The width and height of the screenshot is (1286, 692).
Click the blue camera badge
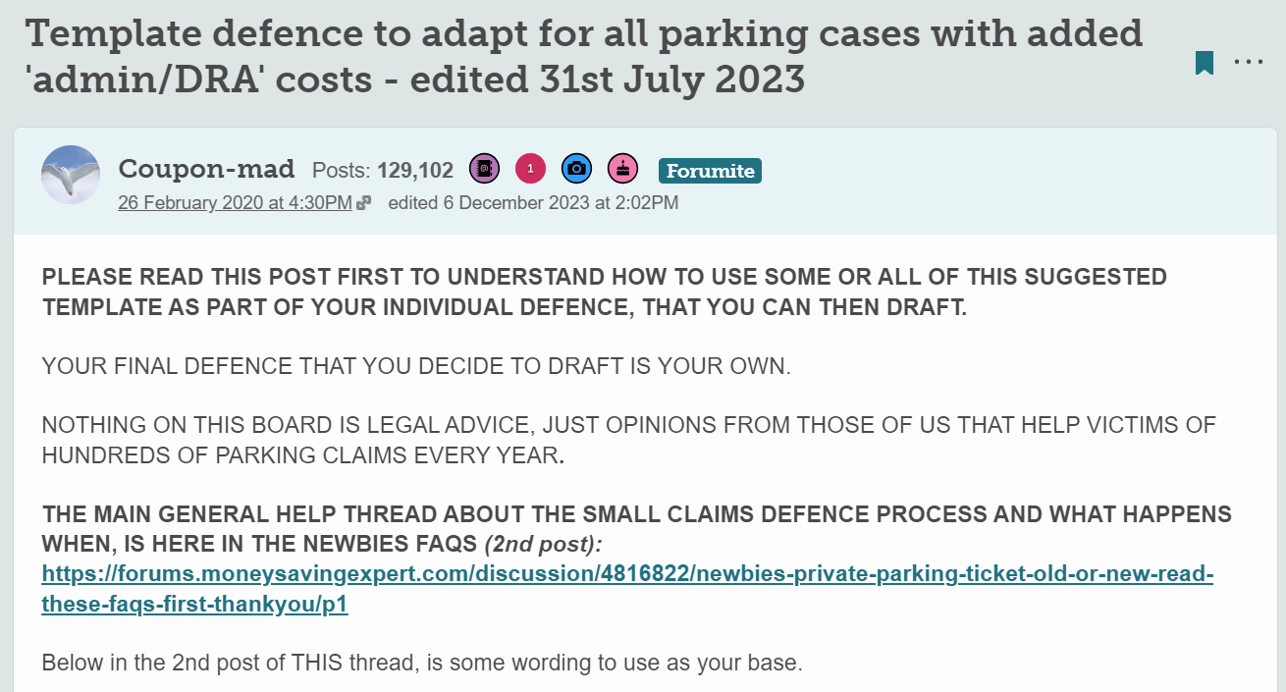coord(576,170)
